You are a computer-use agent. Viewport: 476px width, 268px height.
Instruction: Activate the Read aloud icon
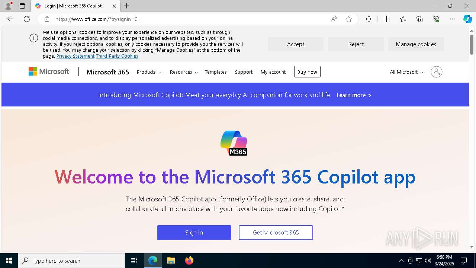tap(334, 19)
